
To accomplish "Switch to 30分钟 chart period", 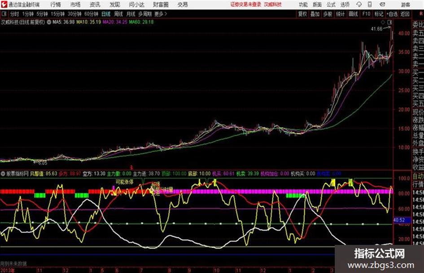I will (74, 14).
